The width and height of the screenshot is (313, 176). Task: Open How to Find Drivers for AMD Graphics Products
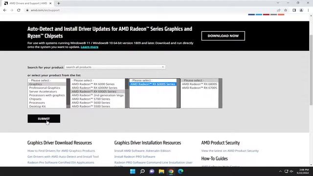click(x=61, y=151)
